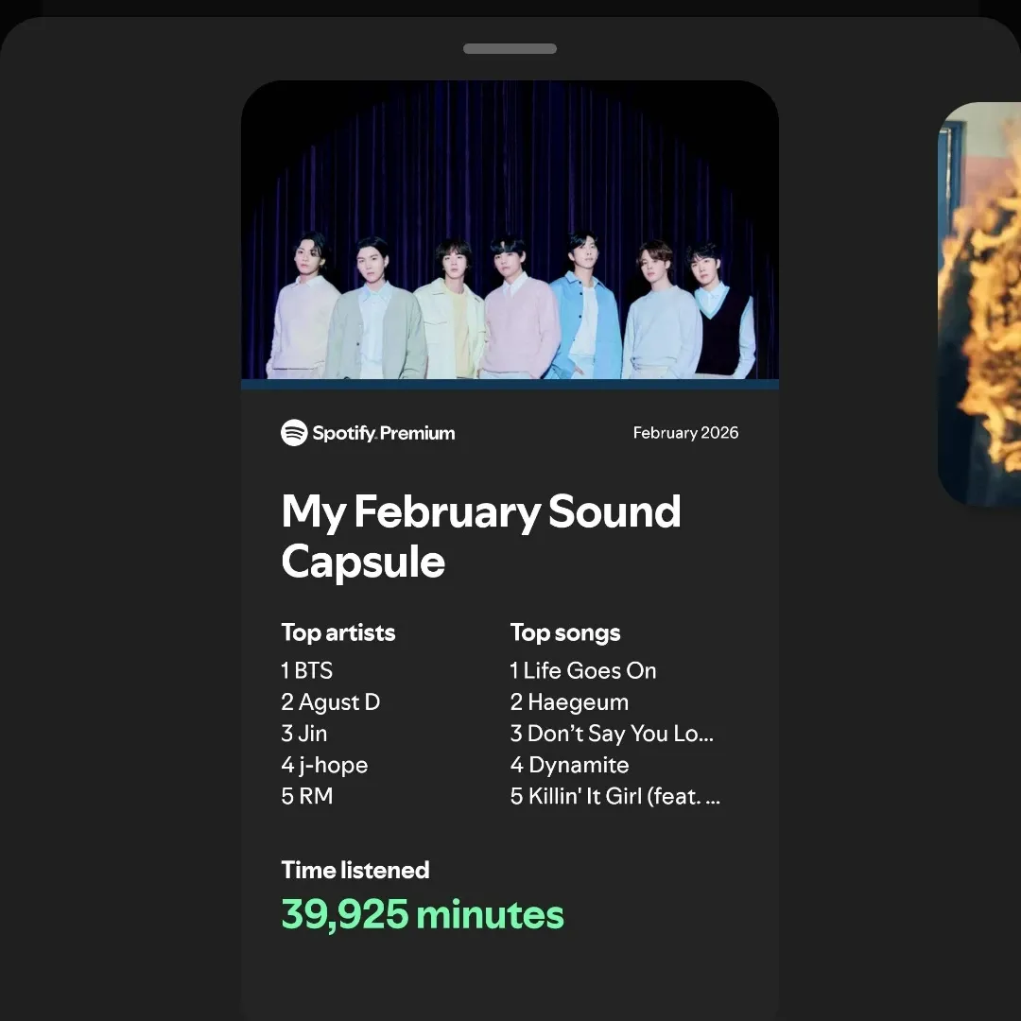Open the truncated Don't Say You Lo... song
The width and height of the screenshot is (1021, 1021).
(612, 734)
